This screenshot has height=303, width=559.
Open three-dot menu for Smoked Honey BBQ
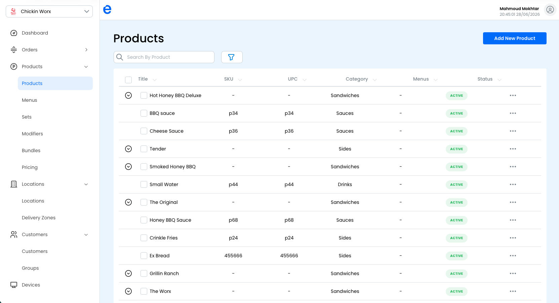513,167
